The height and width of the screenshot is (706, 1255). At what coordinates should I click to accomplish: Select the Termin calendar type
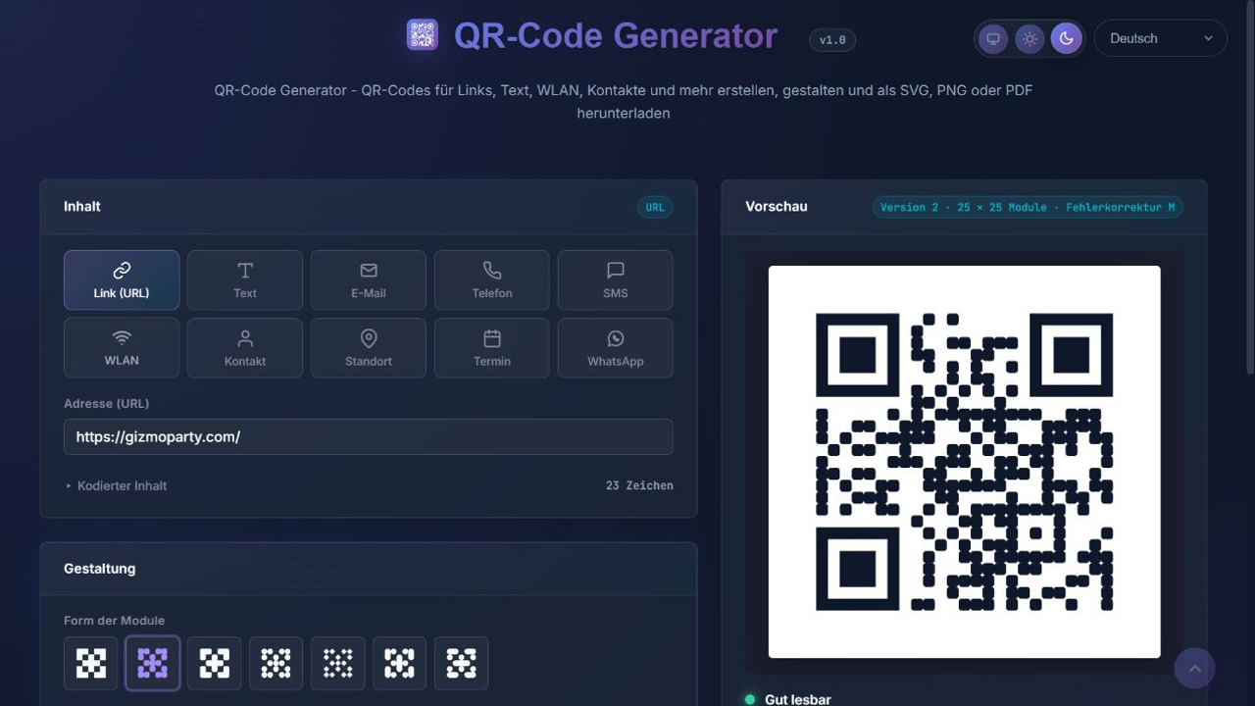492,348
